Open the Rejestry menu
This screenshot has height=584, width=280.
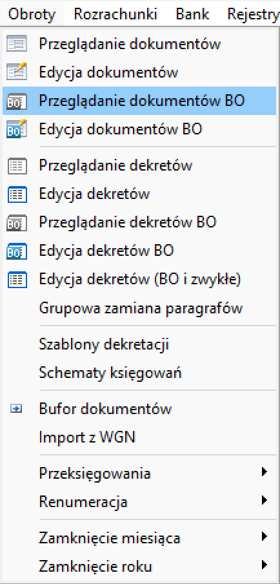253,14
